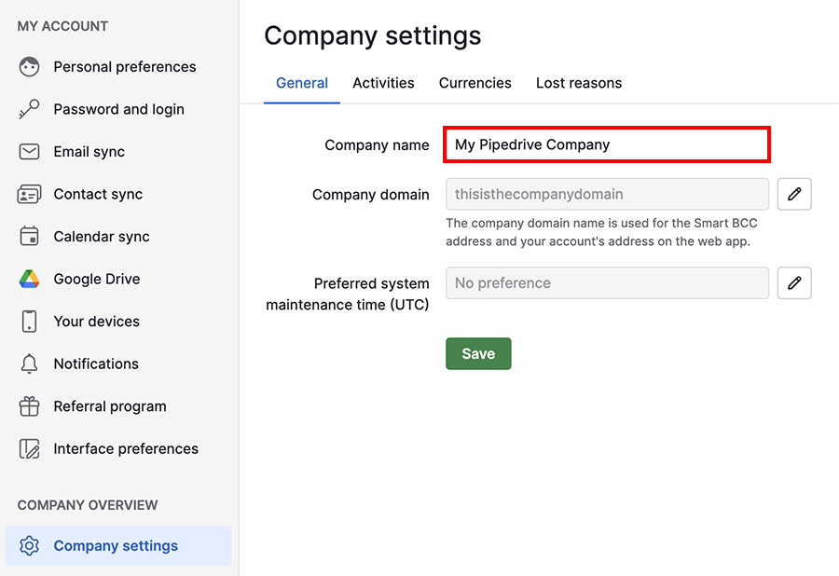Edit company domain with pencil button
The width and height of the screenshot is (839, 576).
point(794,194)
